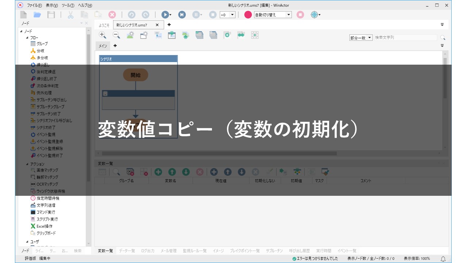
Task: Close the ノード panel with its X
Action: tap(86, 23)
